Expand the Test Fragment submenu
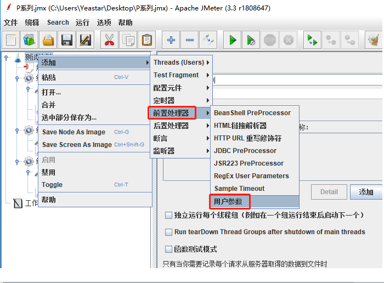 181,75
